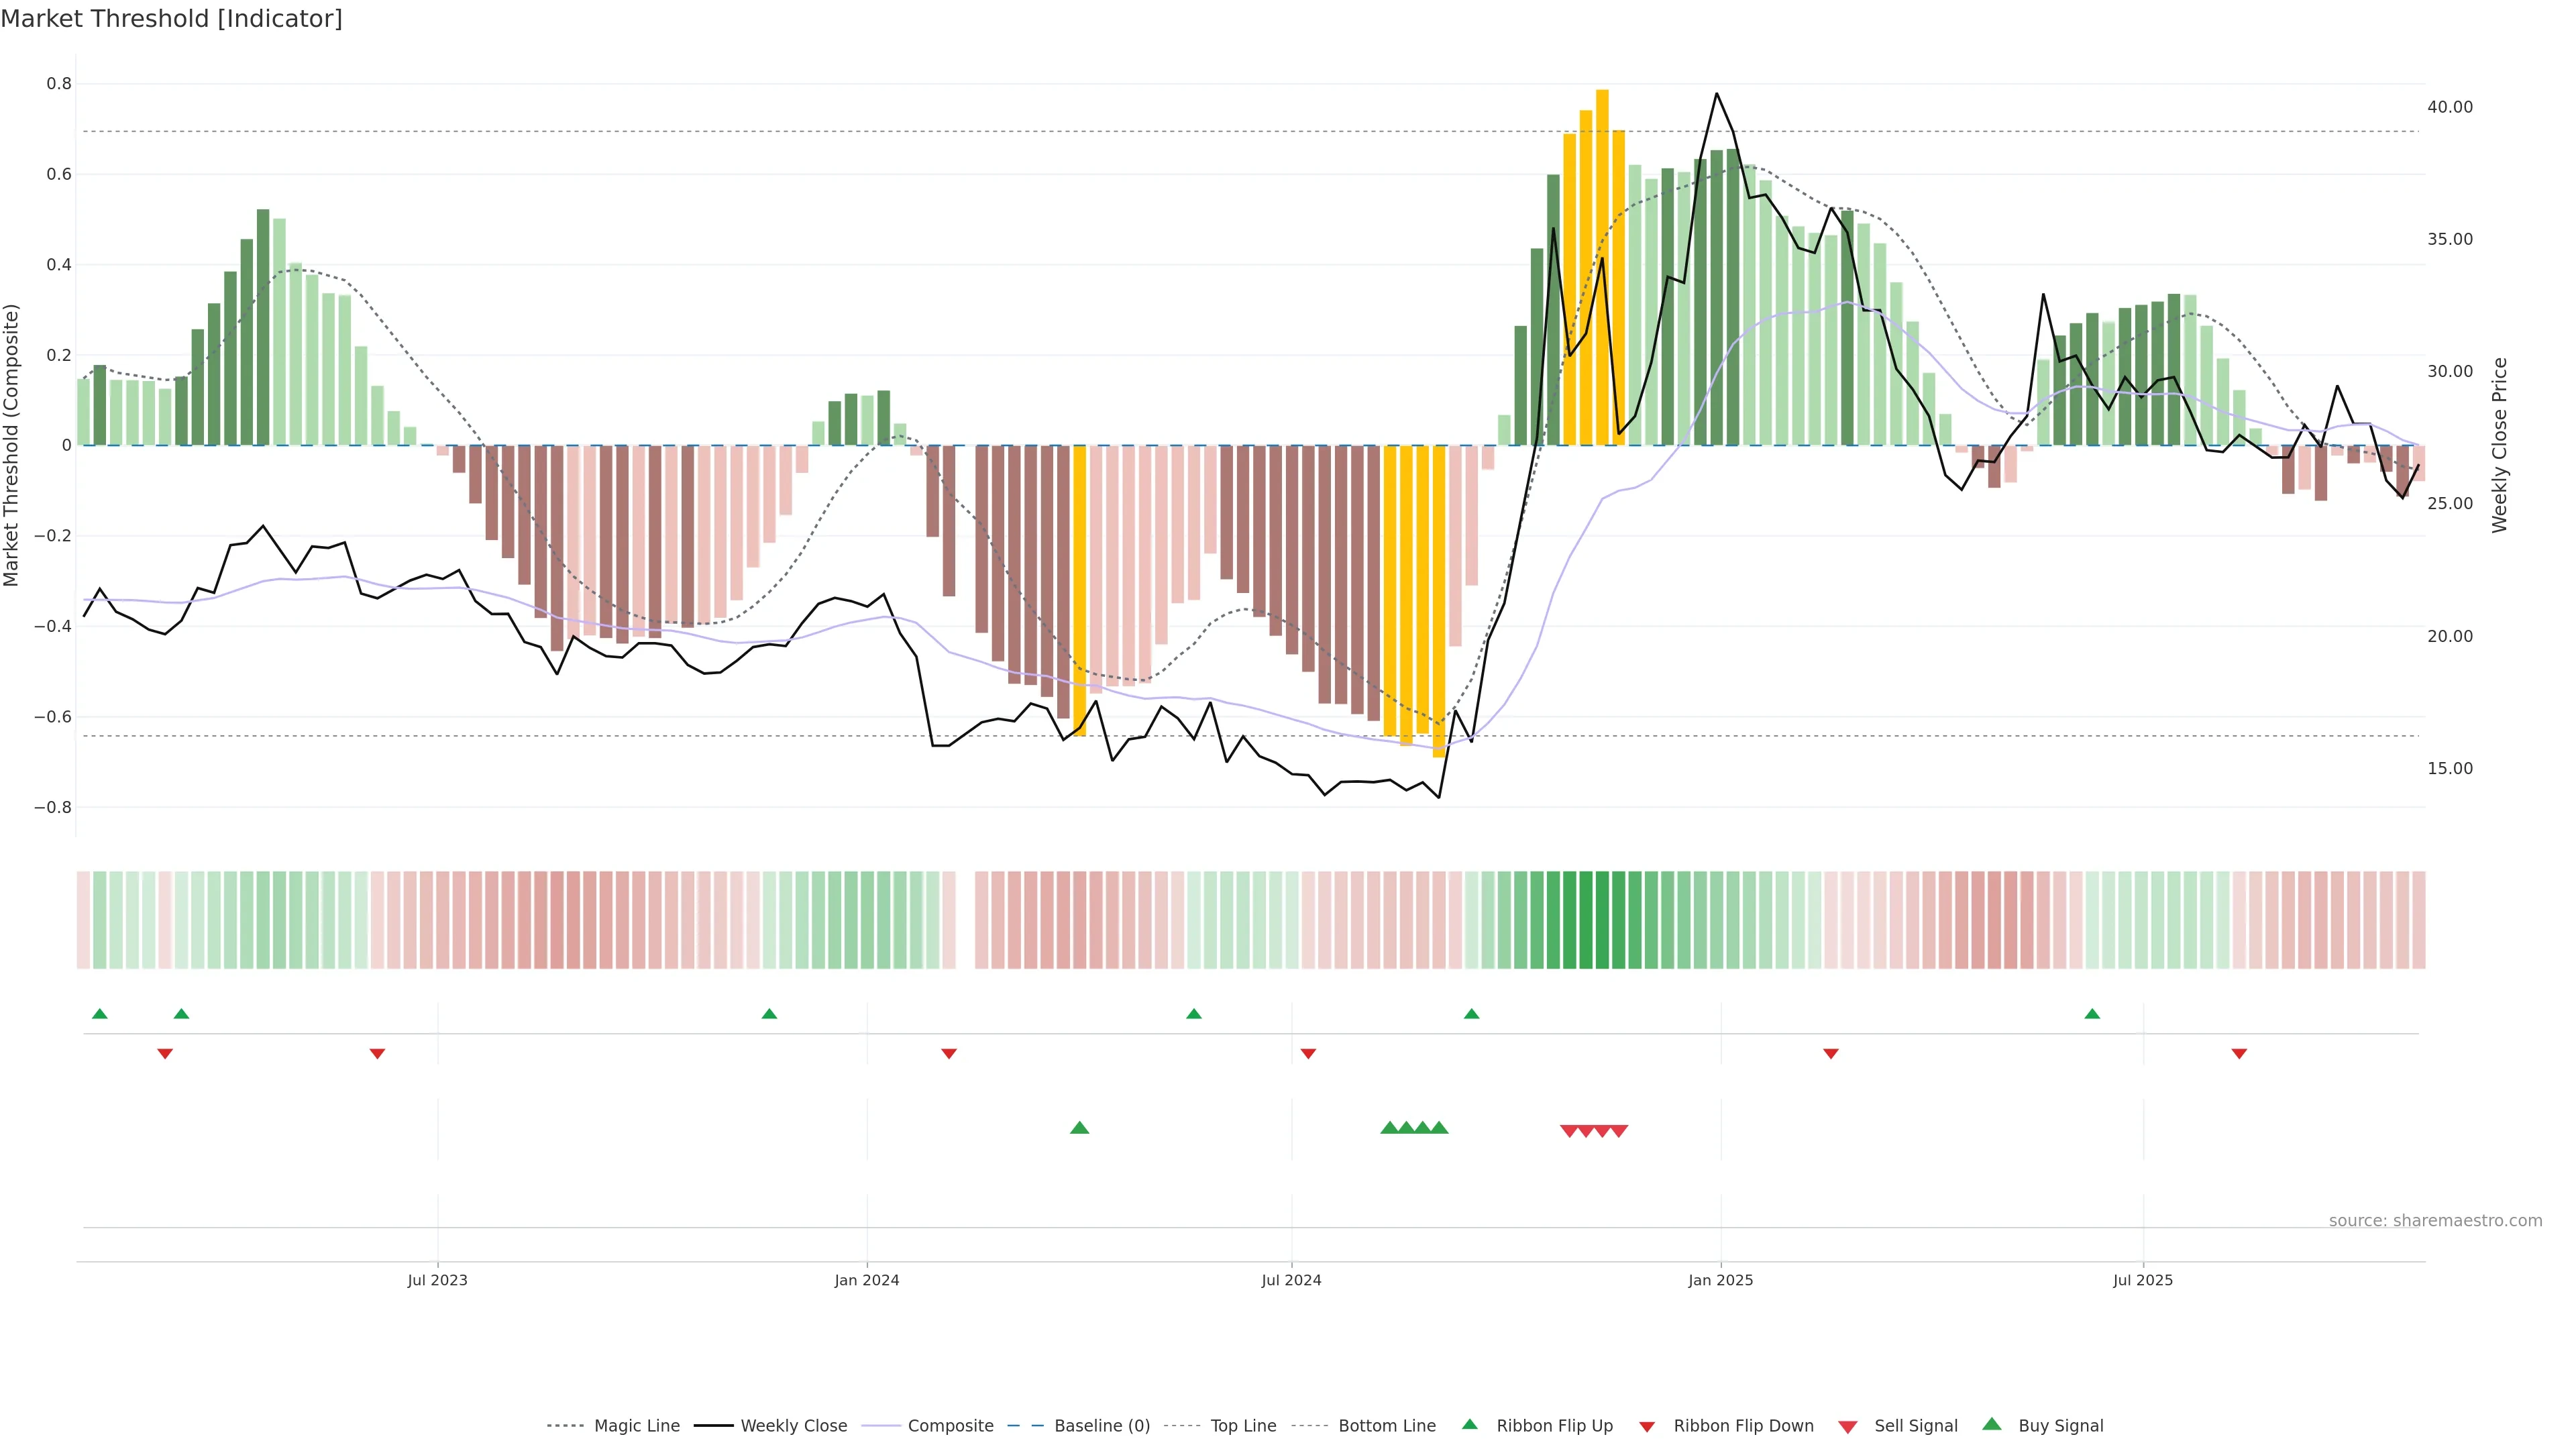Click Ribbon Flip Down marker just after Jan 2025
2576x1449 pixels.
1830,1054
